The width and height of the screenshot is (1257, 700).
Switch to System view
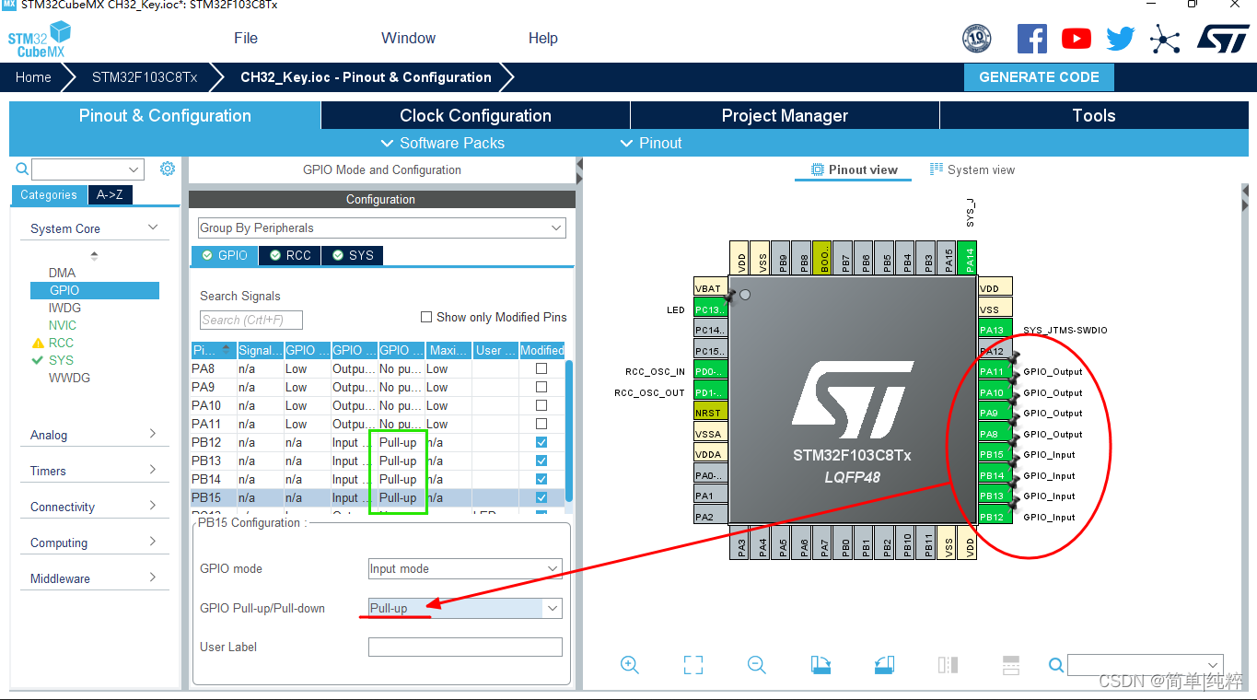tap(972, 169)
